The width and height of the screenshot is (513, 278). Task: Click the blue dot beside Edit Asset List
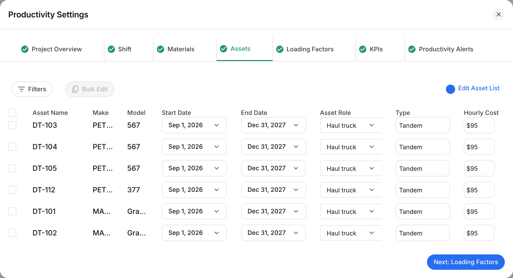(450, 89)
